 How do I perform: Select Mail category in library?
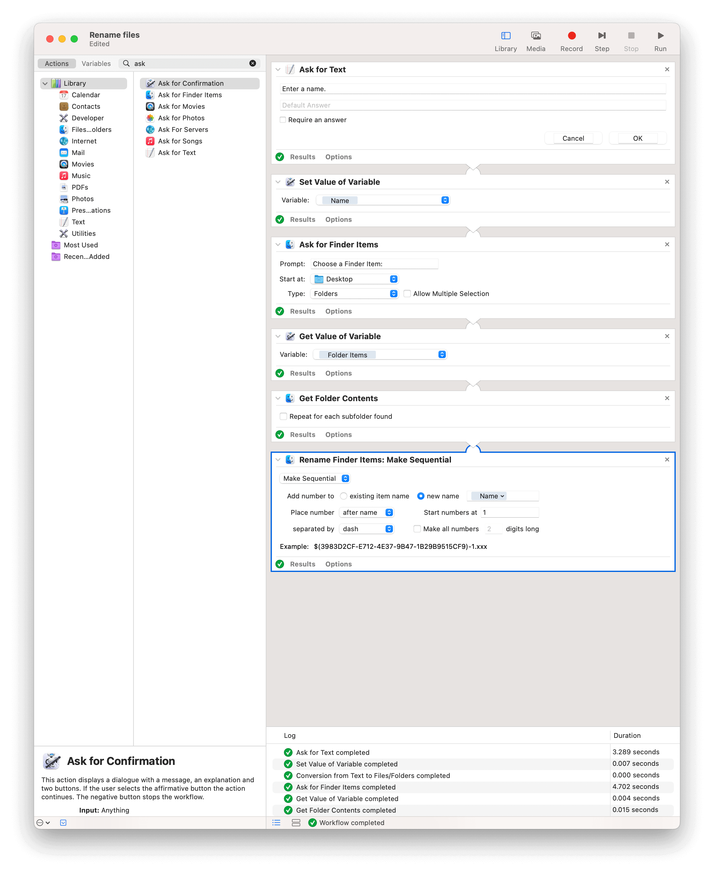coord(78,153)
